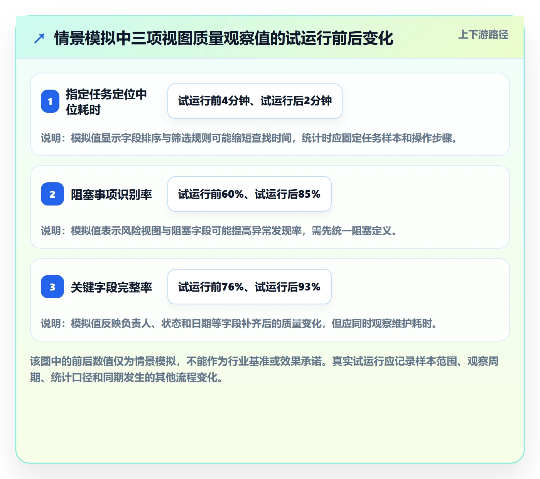Click the footer disclaimer starting 该图中的前后数值
This screenshot has height=479, width=540.
(265, 369)
